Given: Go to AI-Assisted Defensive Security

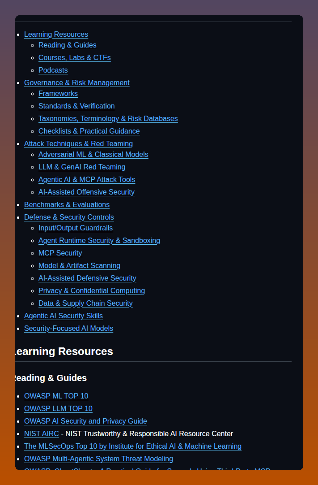Looking at the screenshot, I should pos(87,278).
